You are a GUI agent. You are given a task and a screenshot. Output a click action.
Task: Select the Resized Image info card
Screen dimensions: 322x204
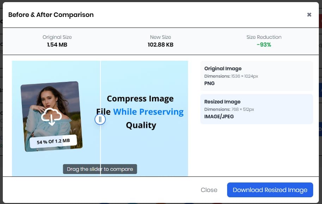tap(257, 109)
